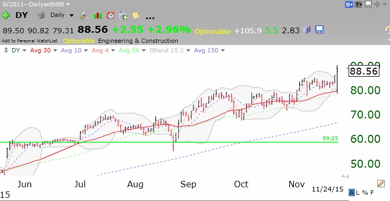Open the wrench and screwdriver chart settings
The width and height of the screenshot is (390, 201).
click(84, 15)
